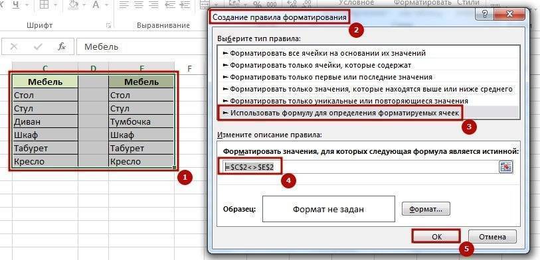This screenshot has height=260, width=540.
Task: Select cell Стол in column C
Action: pos(45,95)
